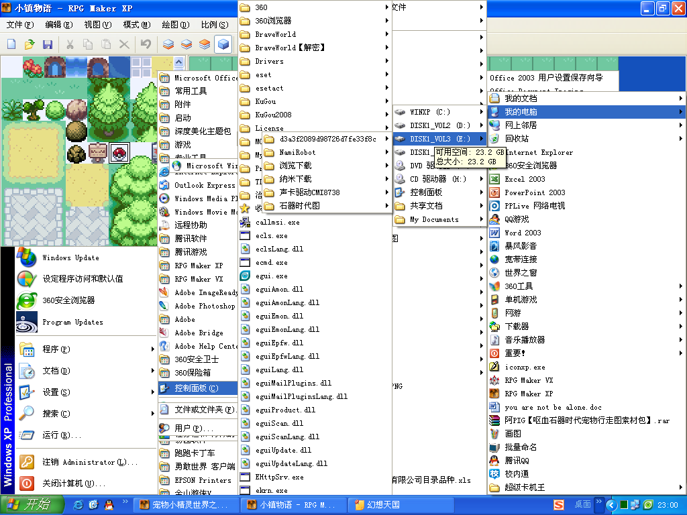Viewport: 687px width, 515px height.
Task: Expand the Drivers folder submenu
Action: 315,61
